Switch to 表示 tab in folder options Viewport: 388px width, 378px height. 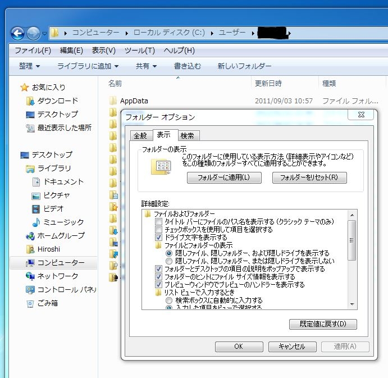click(x=165, y=135)
